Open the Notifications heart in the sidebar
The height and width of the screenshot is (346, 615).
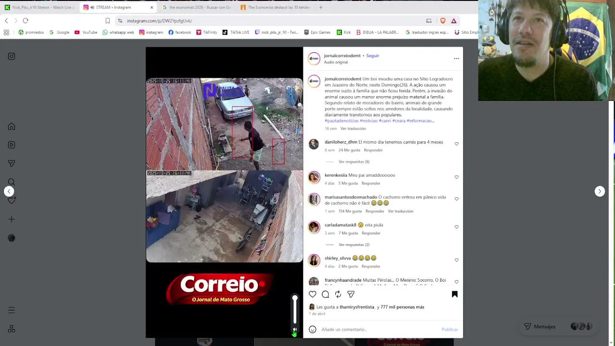point(12,200)
